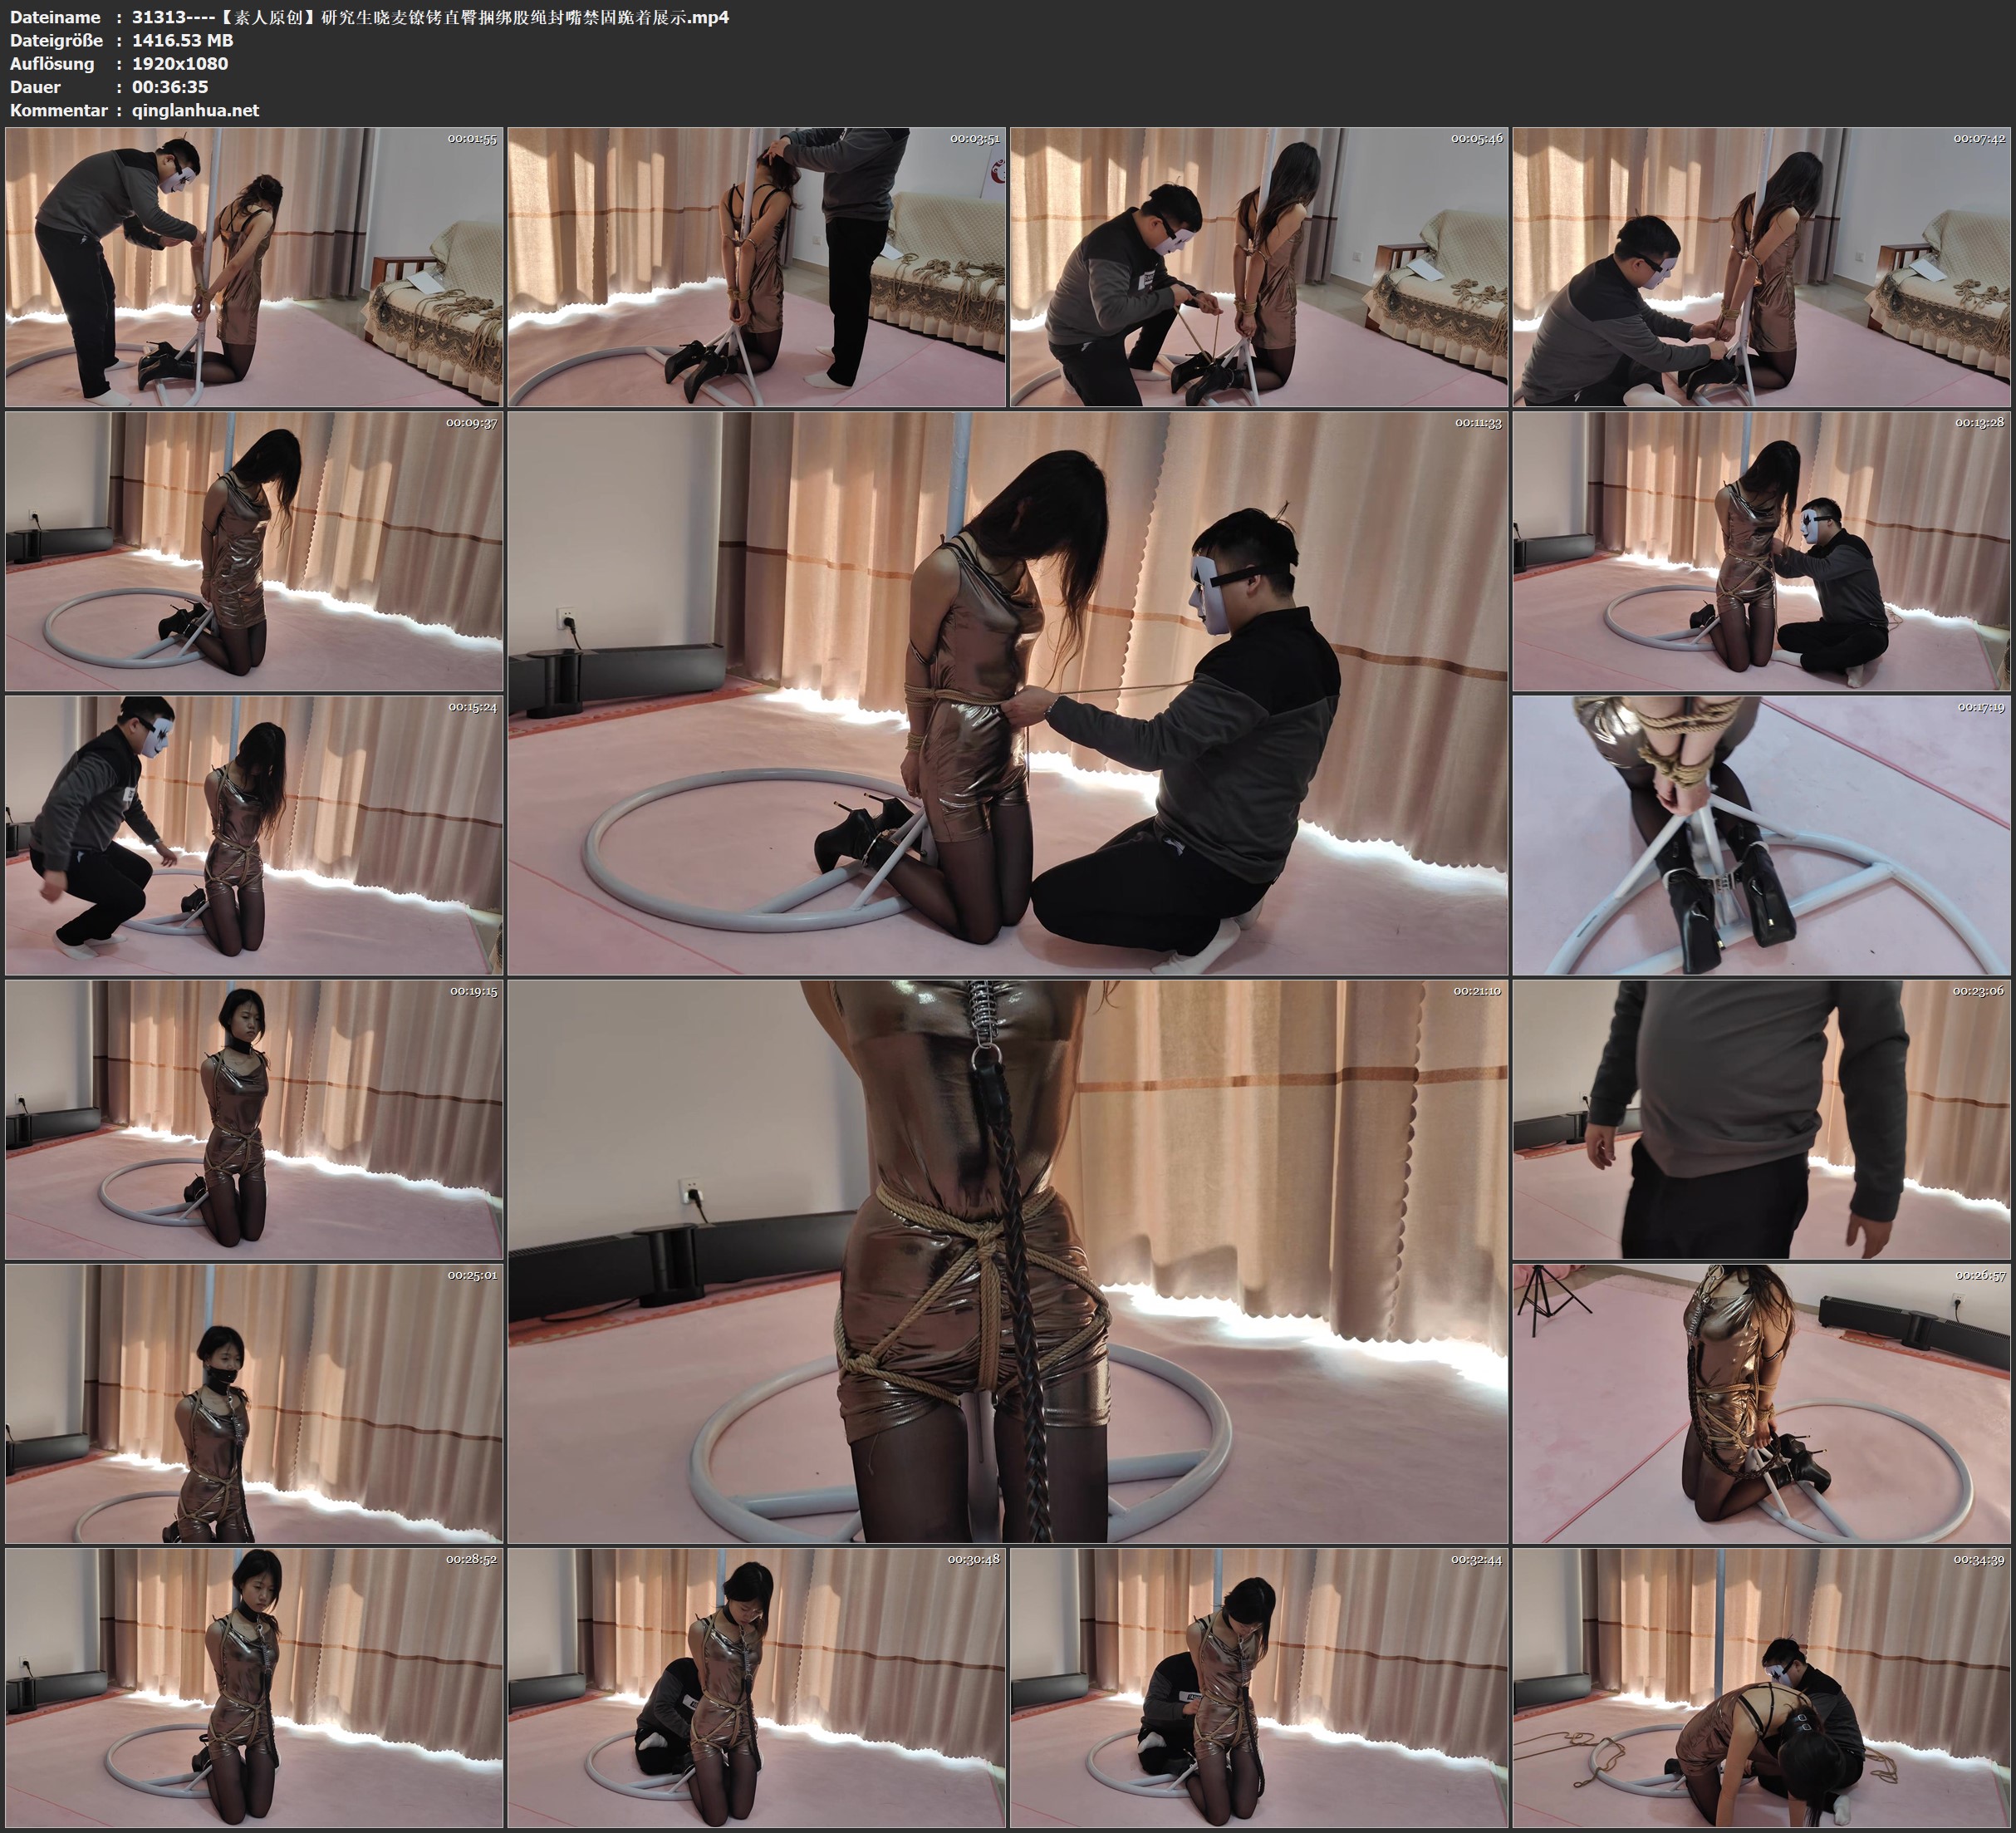Viewport: 2016px width, 1833px height.
Task: Click the thumbnail stamped 00:01:55
Action: pos(254,268)
